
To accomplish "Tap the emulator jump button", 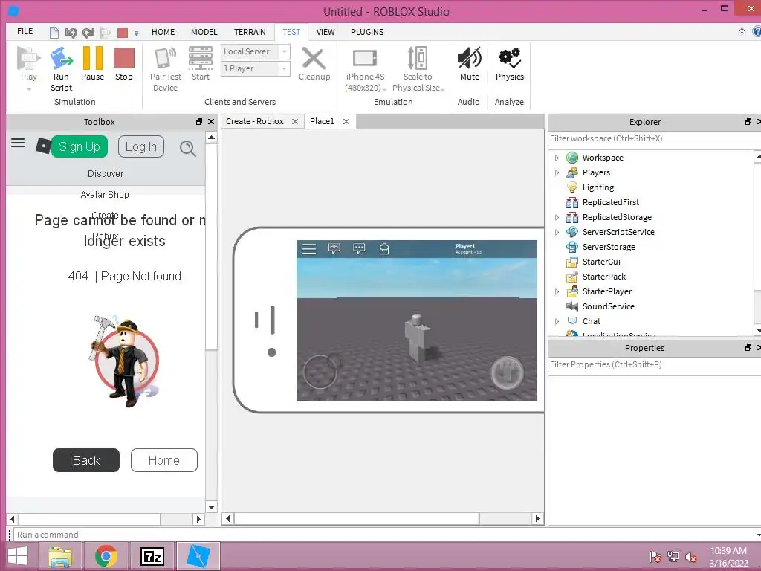I will pos(507,373).
